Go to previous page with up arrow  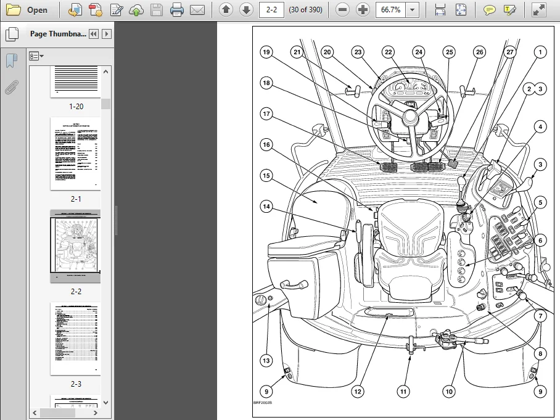pyautogui.click(x=226, y=10)
